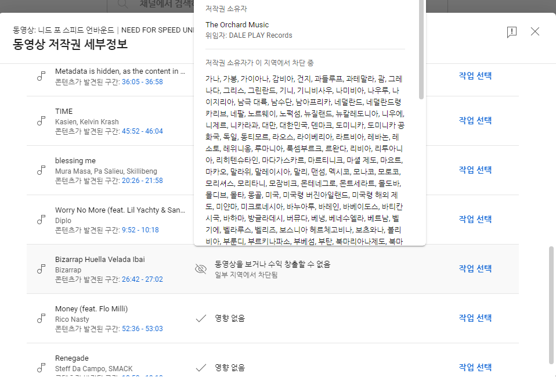Close the copyright details dialog
556x377 pixels.
pyautogui.click(x=535, y=31)
